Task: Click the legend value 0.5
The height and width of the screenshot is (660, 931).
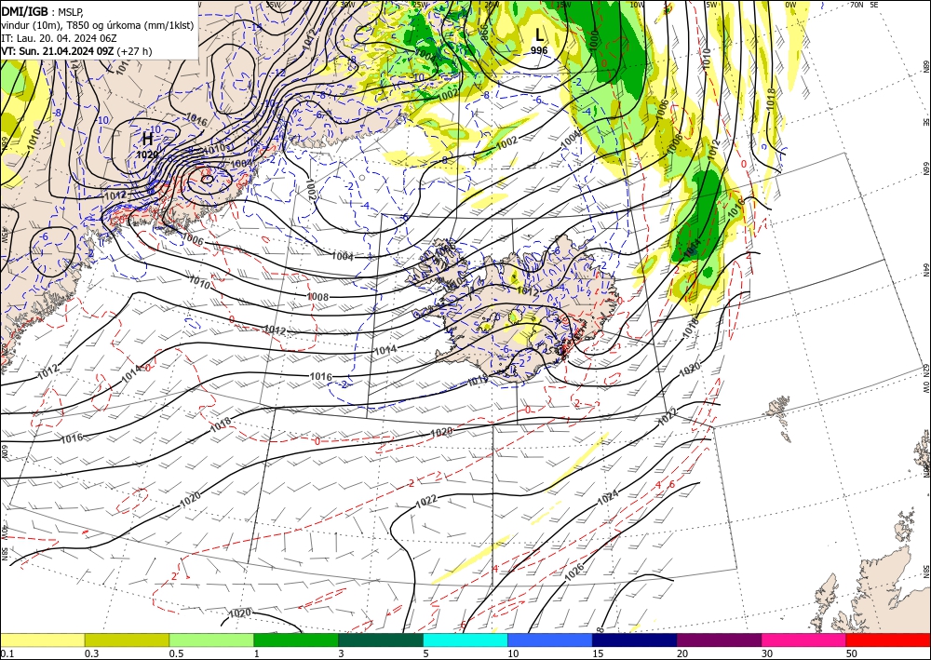Action: pos(176,653)
